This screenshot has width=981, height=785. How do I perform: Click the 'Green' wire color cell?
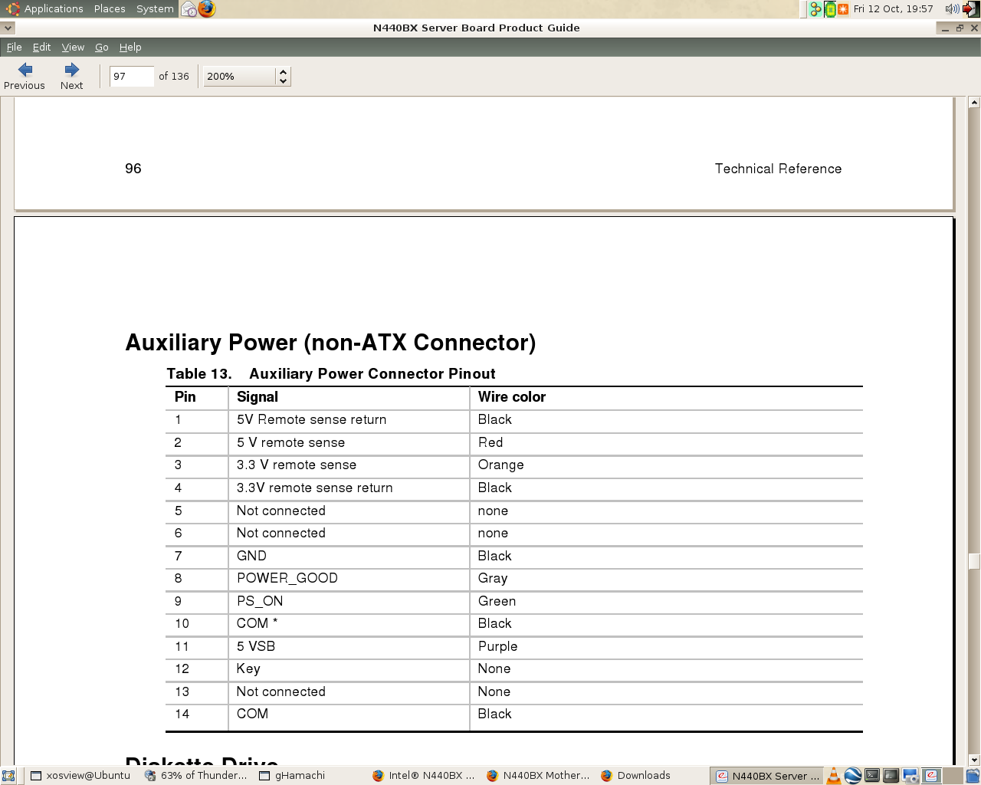[x=497, y=602]
